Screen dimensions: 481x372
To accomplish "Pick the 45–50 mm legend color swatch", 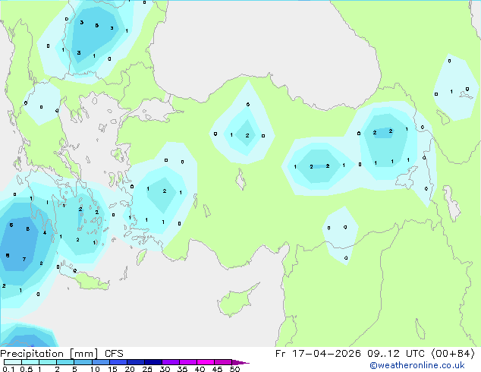I will pos(223,362).
